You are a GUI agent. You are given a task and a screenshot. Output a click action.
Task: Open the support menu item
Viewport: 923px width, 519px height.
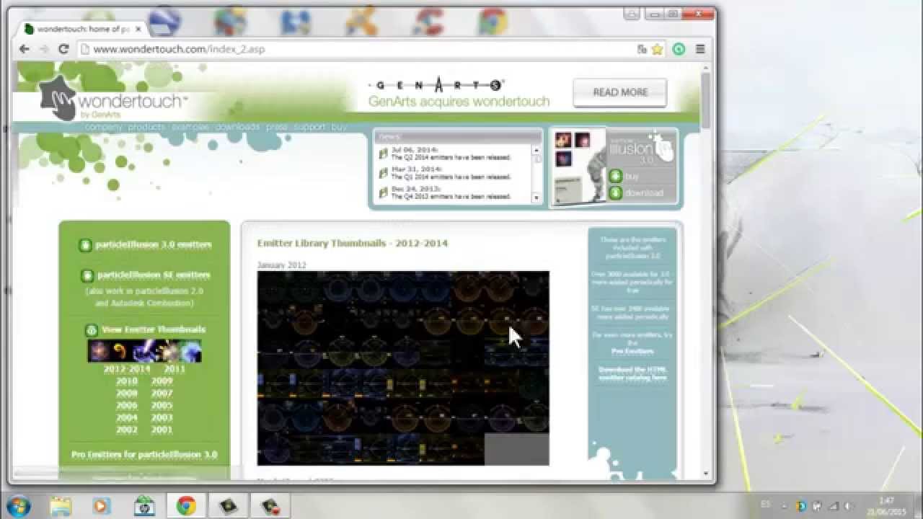pos(310,127)
